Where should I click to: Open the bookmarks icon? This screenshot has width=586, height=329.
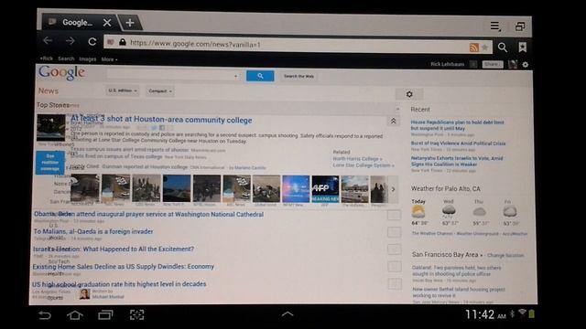coord(523,48)
